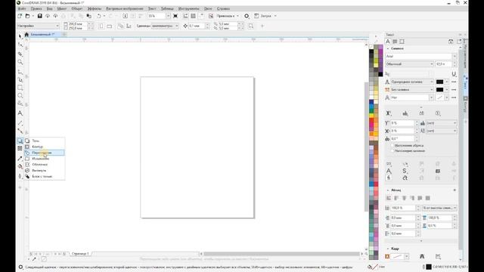Open the Объект menu
The image size is (484, 272).
[77, 8]
